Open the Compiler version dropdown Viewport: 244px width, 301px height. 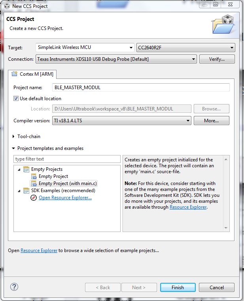pyautogui.click(x=122, y=121)
